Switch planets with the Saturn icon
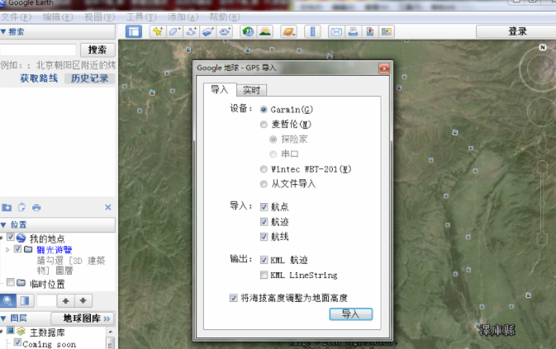Viewport: 556px width, 349px height. point(288,31)
